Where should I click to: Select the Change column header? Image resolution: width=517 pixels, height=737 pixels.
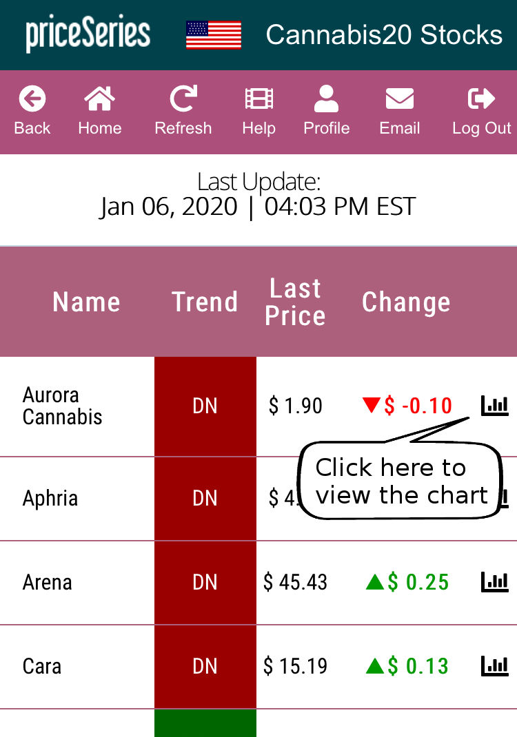click(407, 302)
